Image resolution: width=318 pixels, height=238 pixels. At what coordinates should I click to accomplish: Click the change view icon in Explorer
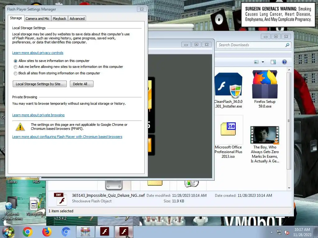click(256, 62)
